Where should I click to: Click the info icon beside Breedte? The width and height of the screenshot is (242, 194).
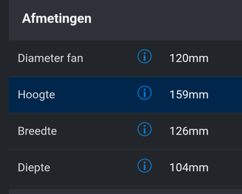click(145, 129)
